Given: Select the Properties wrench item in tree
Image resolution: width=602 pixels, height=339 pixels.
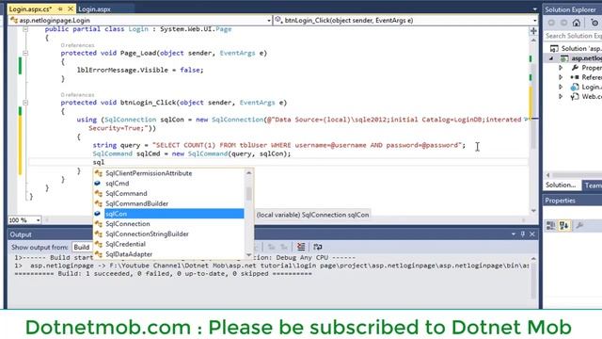Looking at the screenshot, I should click(586, 68).
